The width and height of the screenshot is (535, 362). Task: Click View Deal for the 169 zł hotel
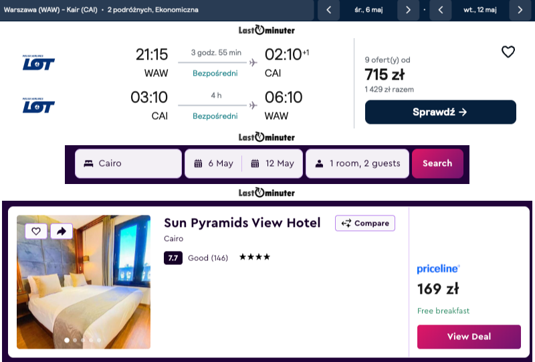click(x=468, y=337)
